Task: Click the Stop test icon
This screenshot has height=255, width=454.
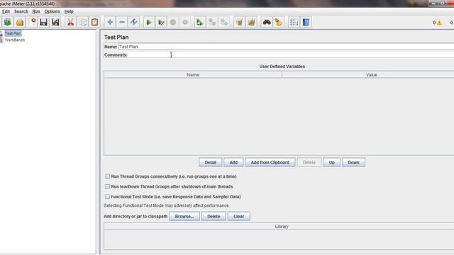Action: 173,22
